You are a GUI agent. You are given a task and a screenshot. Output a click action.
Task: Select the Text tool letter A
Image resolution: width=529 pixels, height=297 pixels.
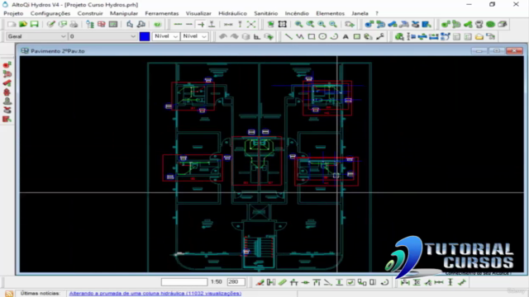click(x=346, y=36)
